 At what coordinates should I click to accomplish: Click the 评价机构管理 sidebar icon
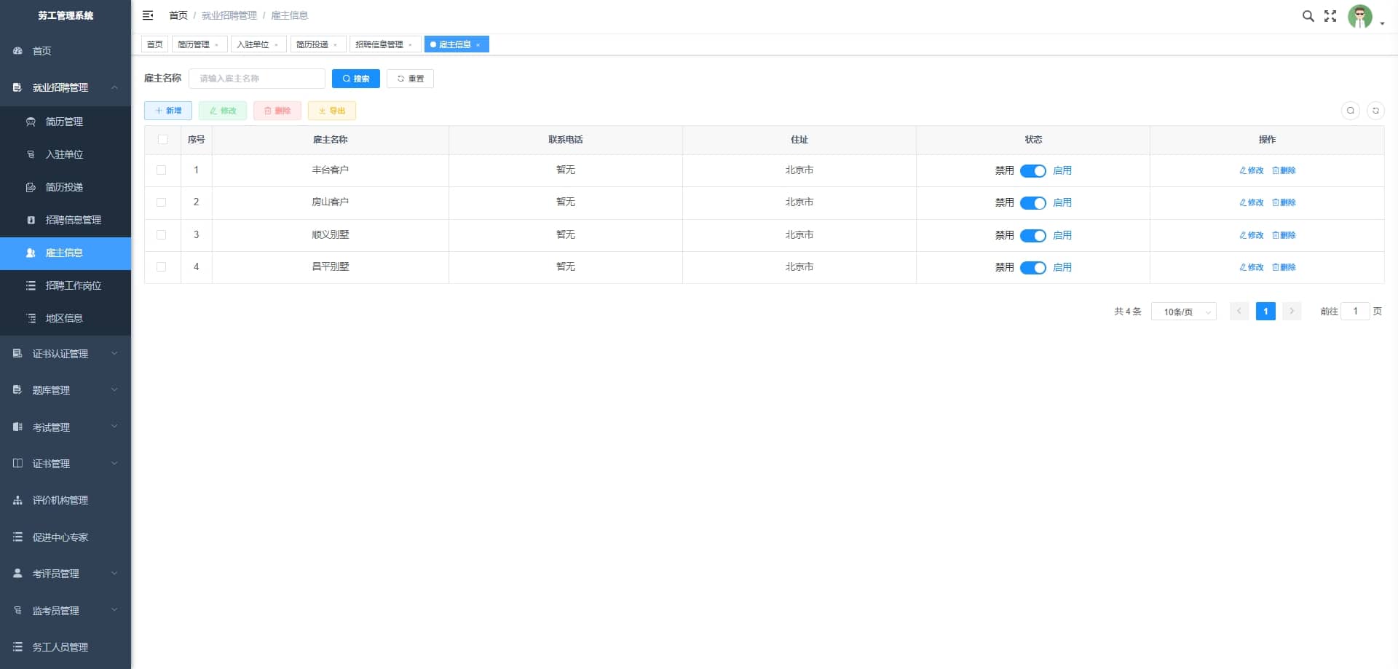tap(17, 500)
